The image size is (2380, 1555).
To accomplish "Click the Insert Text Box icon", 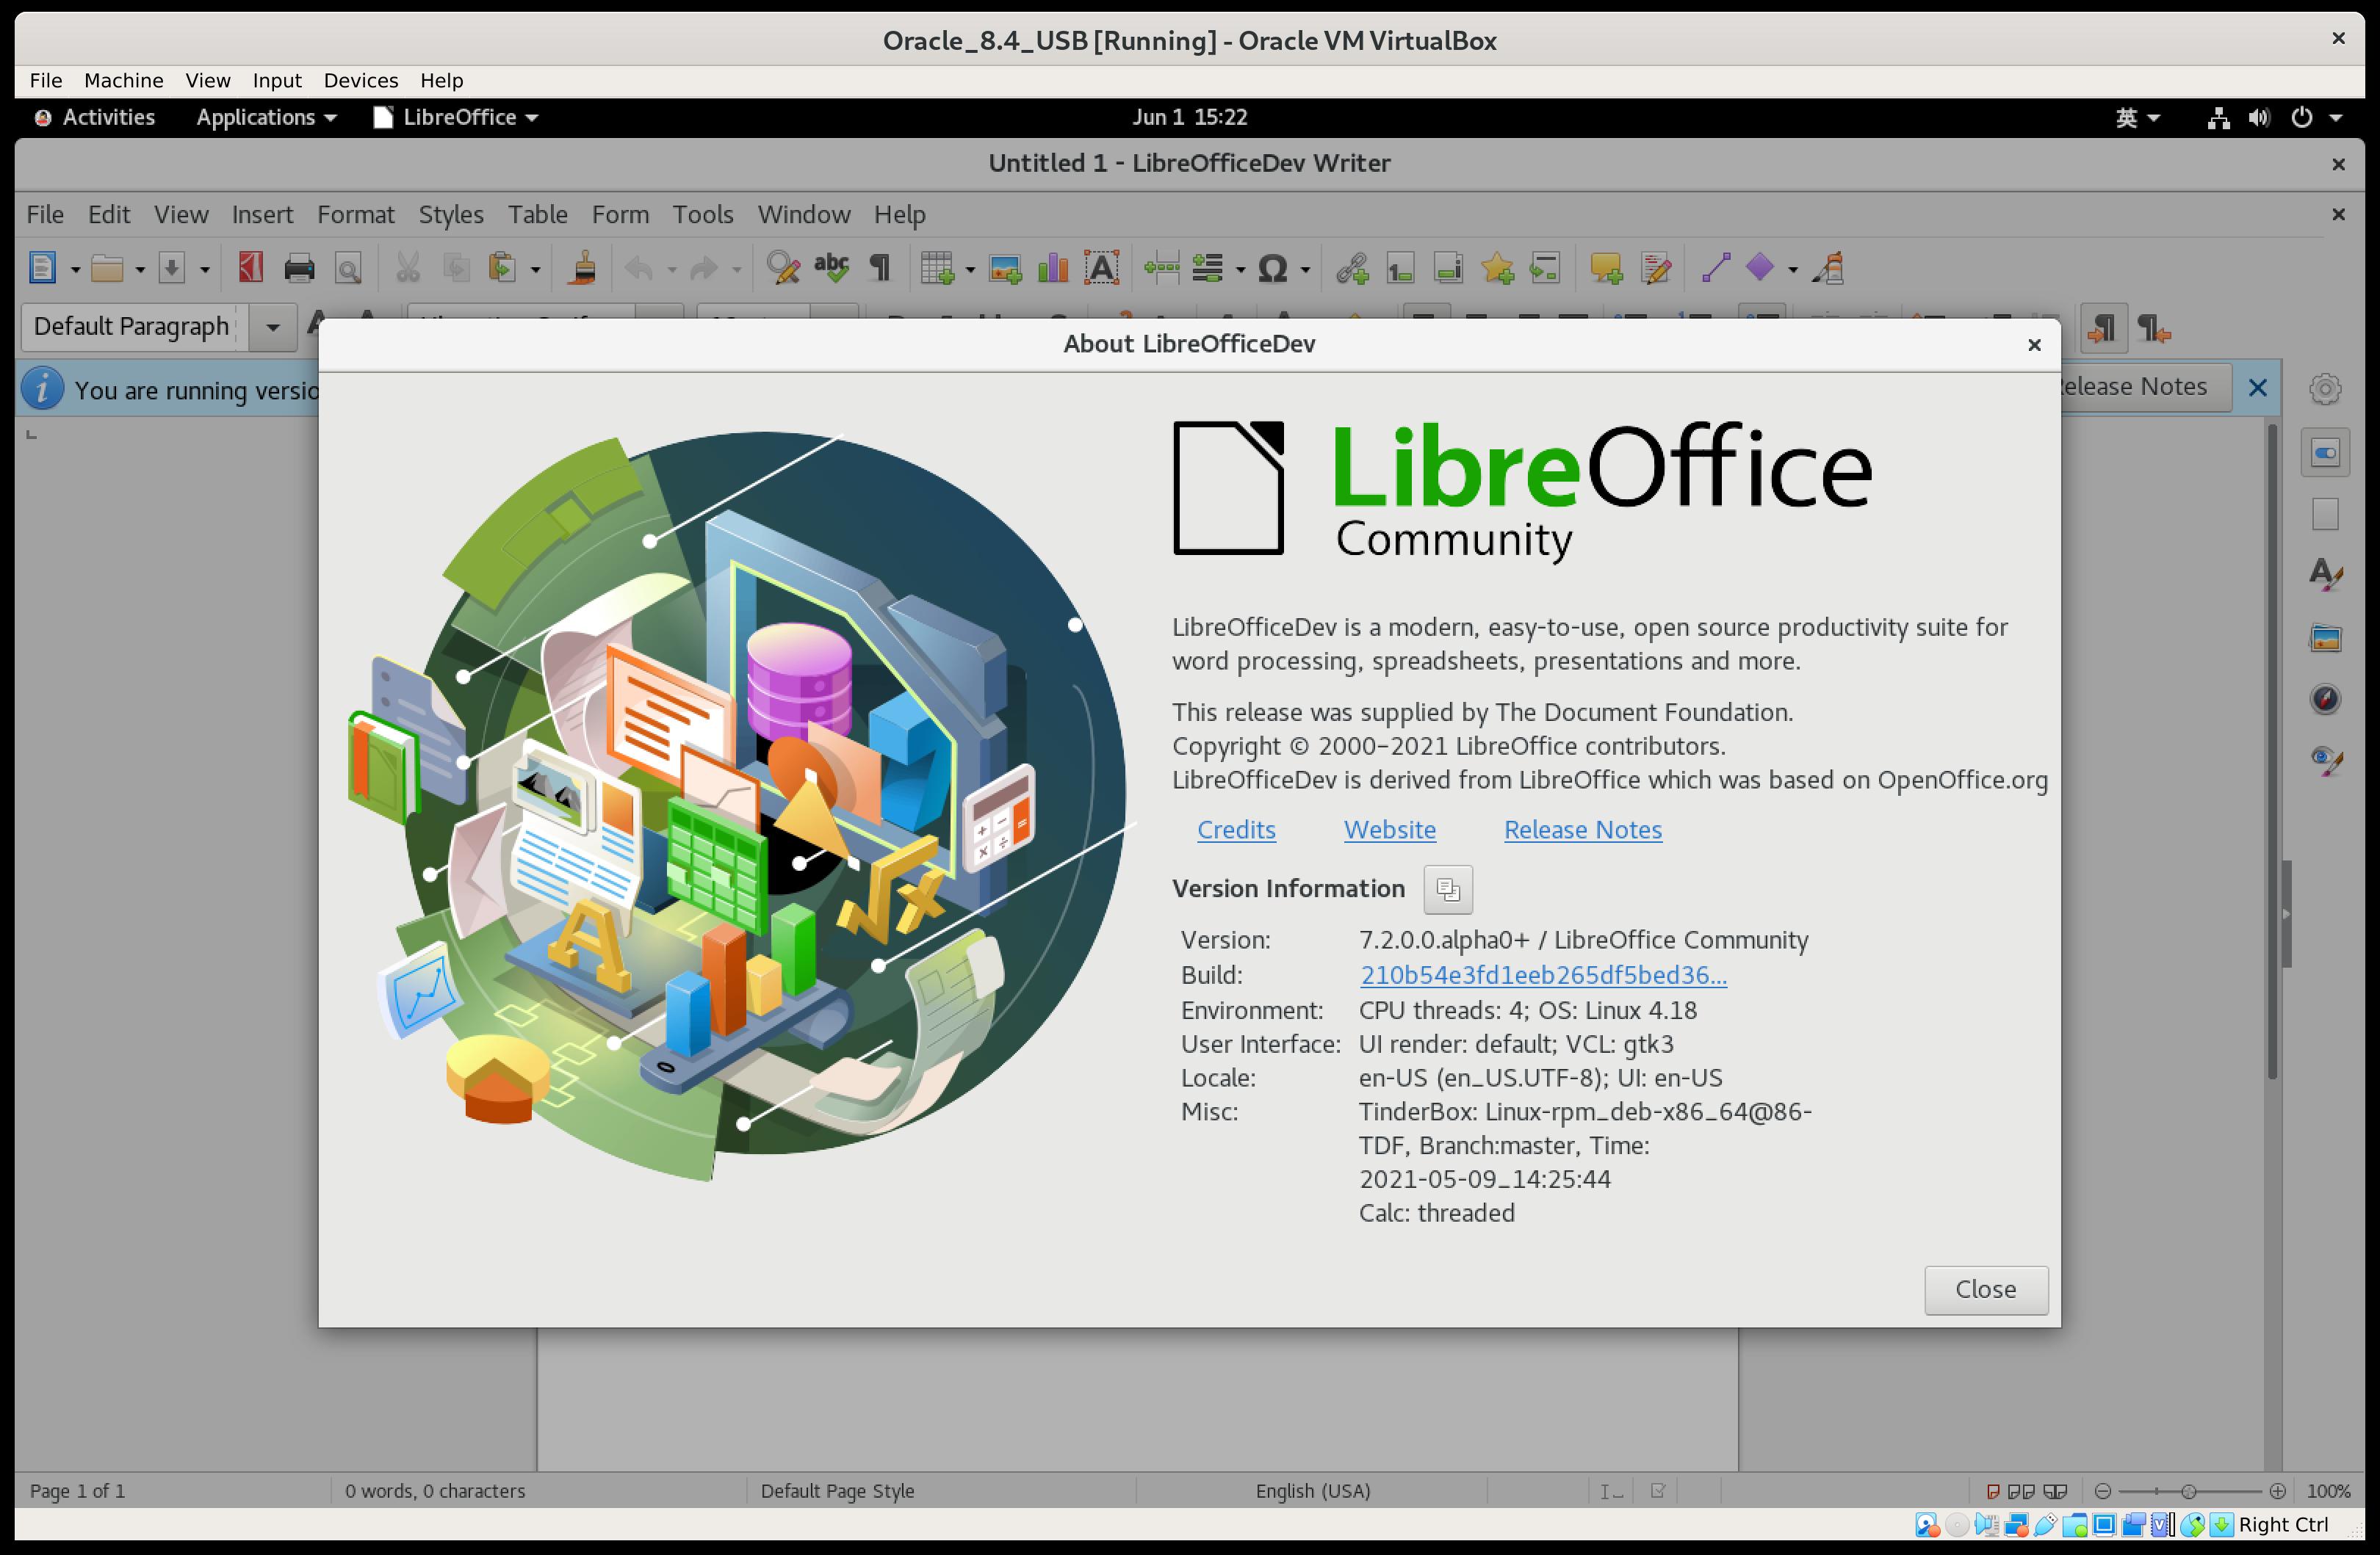I will [1102, 268].
